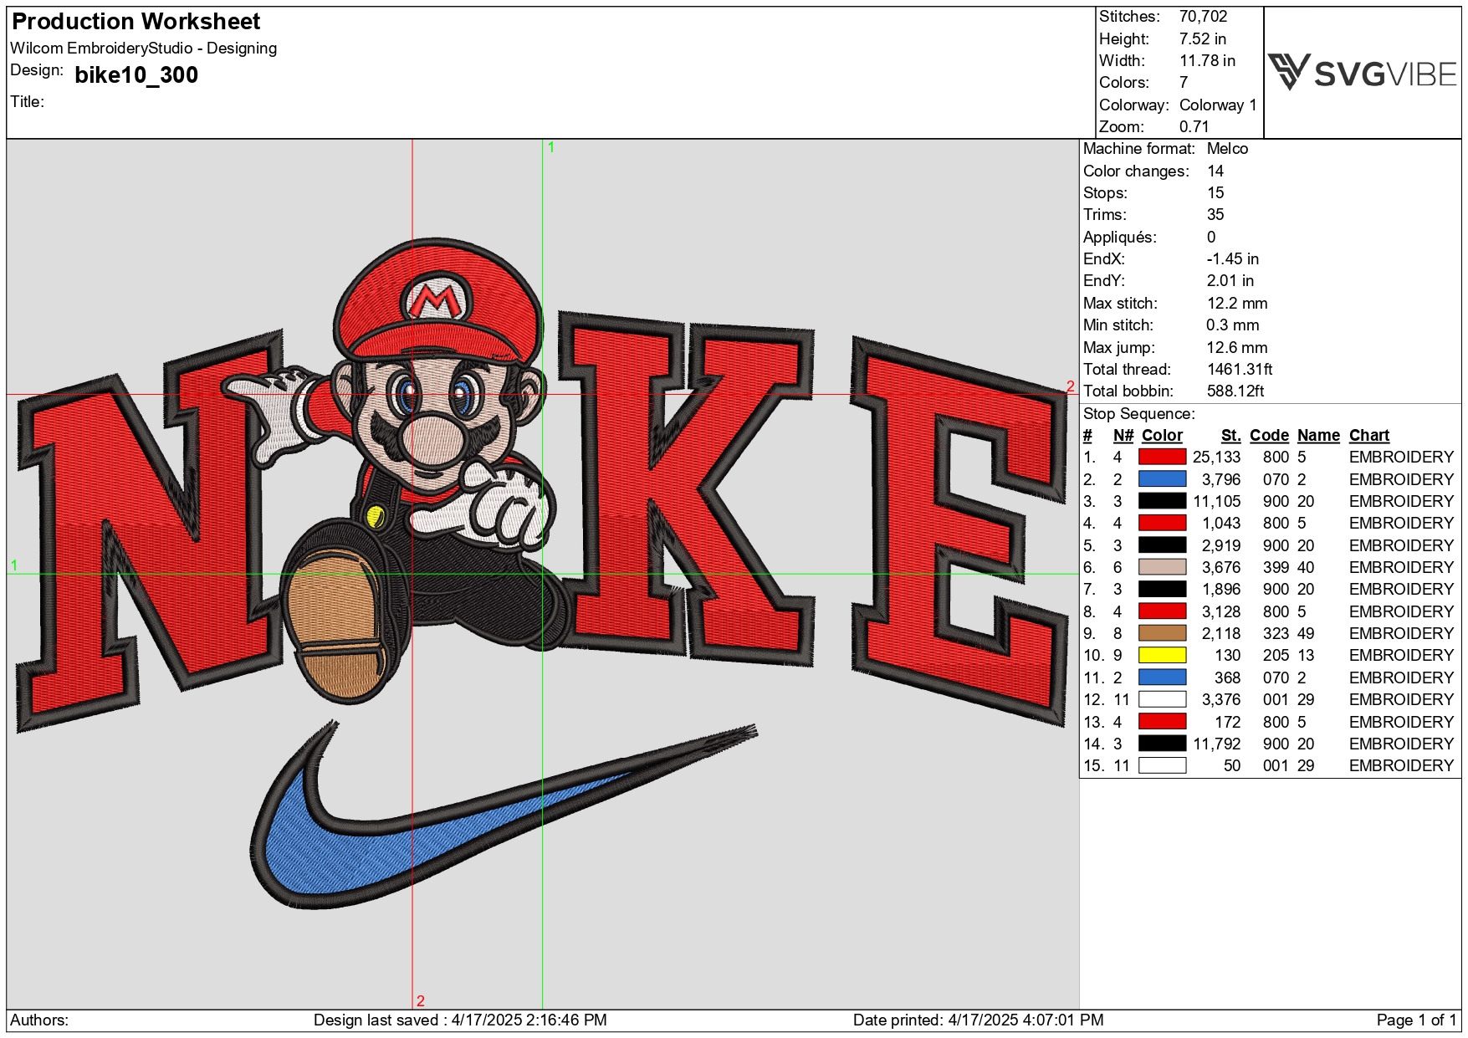
Task: Click the 'Title:' label in the header
Action: click(x=27, y=102)
